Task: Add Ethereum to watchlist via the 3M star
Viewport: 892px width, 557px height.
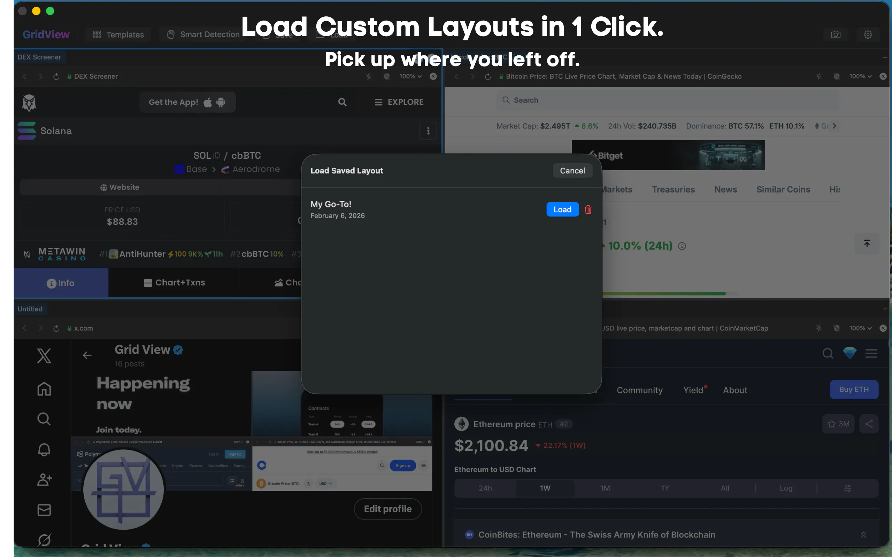Action: (838, 424)
